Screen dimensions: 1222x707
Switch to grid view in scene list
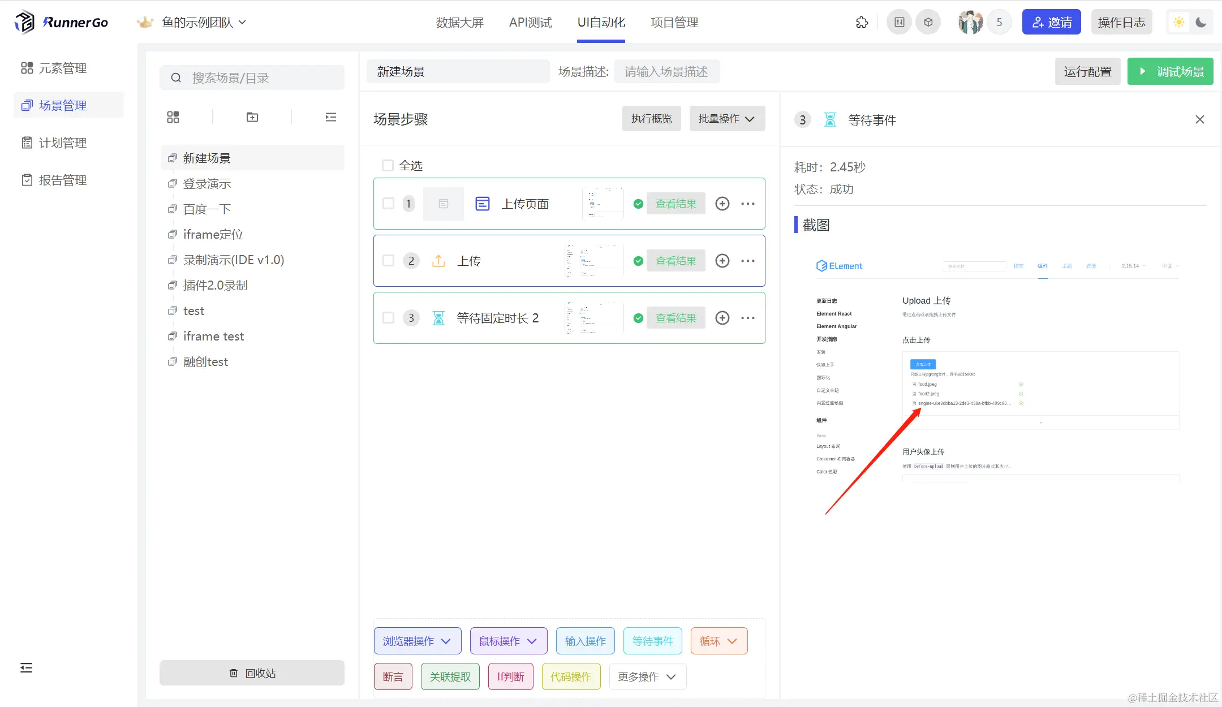(x=173, y=117)
